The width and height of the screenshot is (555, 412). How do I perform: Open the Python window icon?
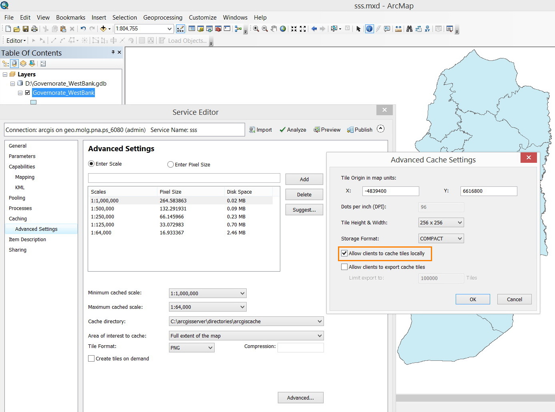coord(227,29)
